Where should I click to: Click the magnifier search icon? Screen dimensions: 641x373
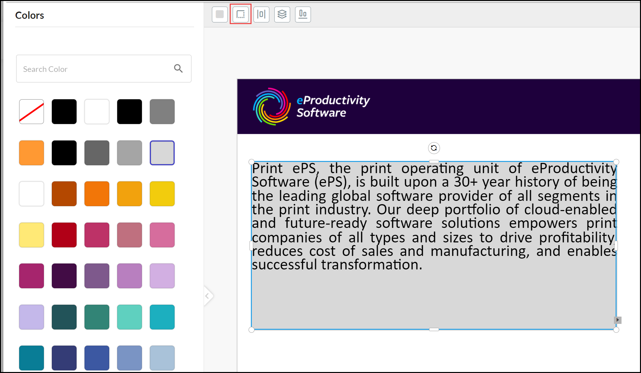(178, 69)
